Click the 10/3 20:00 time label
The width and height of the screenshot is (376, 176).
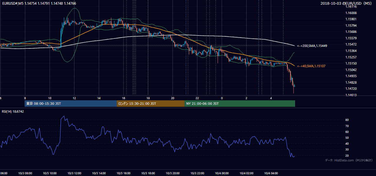coord(173,173)
